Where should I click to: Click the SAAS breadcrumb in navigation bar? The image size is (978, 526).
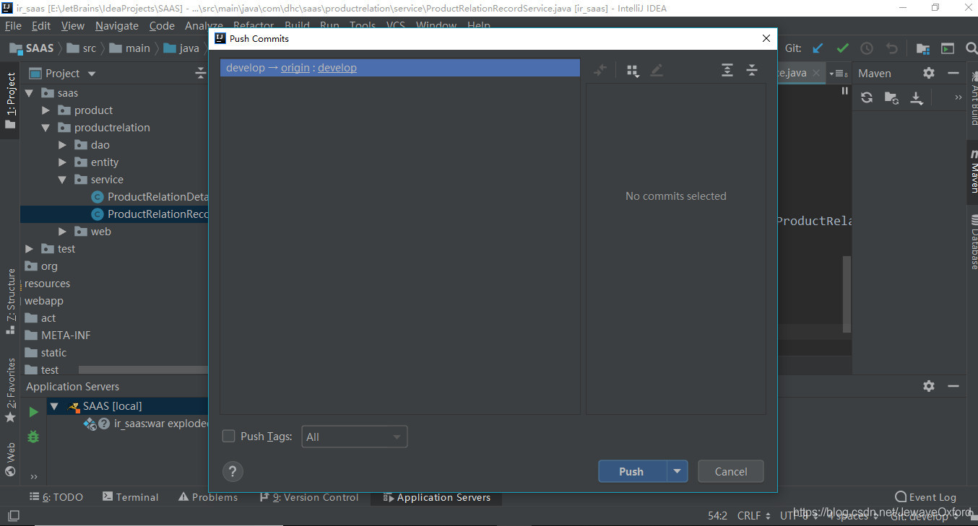coord(33,48)
